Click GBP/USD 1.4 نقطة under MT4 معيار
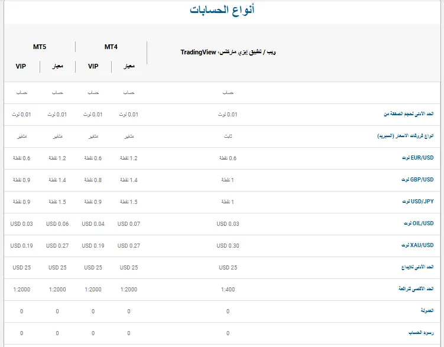The height and width of the screenshot is (347, 444). coord(129,180)
